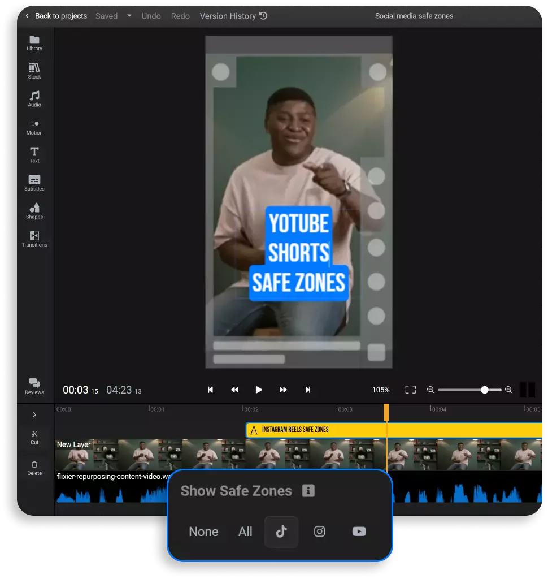Select the Cut tool
This screenshot has height=579, width=548.
34,437
